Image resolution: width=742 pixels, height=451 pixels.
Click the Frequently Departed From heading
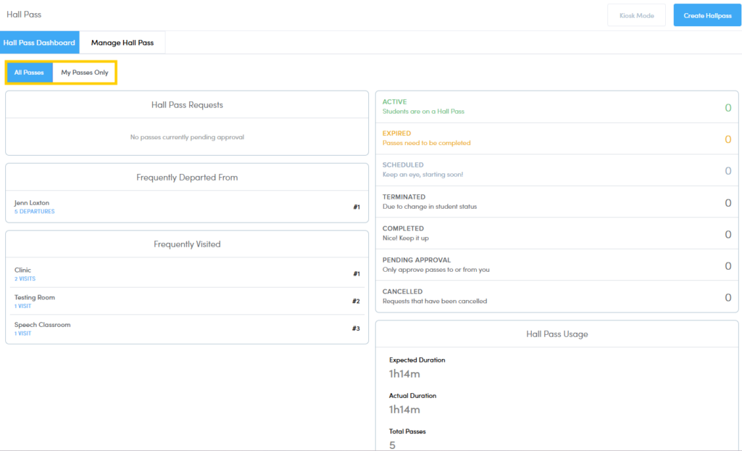click(187, 178)
